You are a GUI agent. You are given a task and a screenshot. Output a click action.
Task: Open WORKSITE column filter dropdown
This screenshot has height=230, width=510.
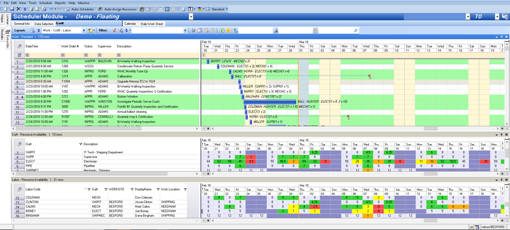pos(132,189)
